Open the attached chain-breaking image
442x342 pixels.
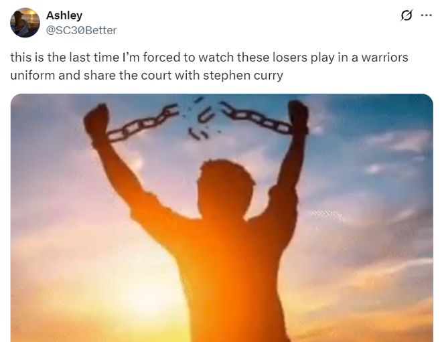click(222, 218)
